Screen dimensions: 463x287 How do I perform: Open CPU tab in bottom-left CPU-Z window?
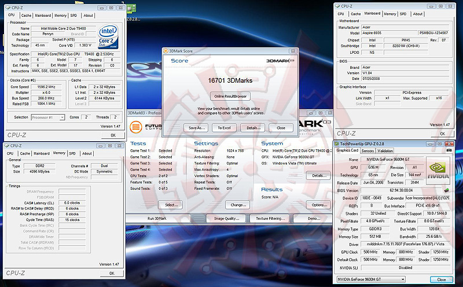(x=10, y=153)
